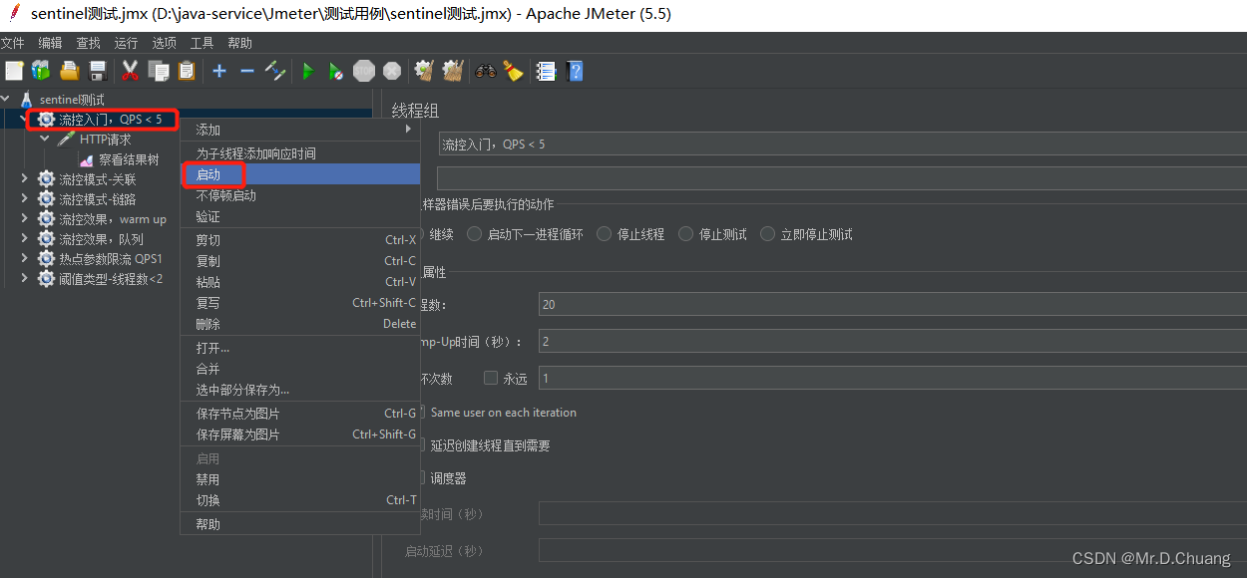Start the test with green play icon
The image size is (1247, 578).
click(308, 71)
